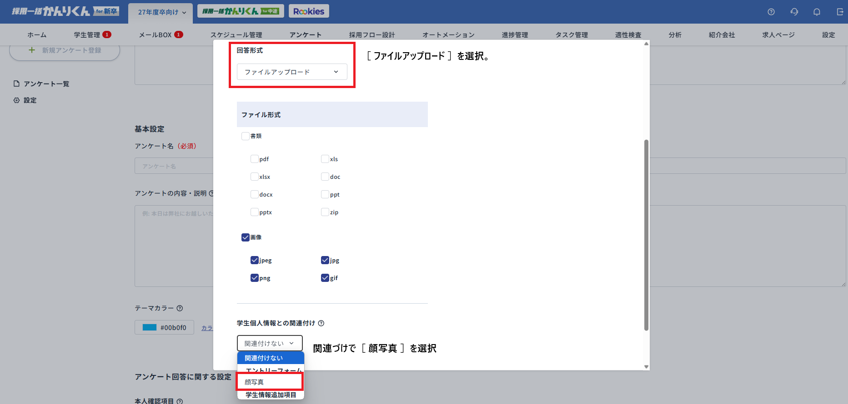Viewport: 848px width, 404px height.
Task: Go to the メールBOX tab
Action: point(156,35)
